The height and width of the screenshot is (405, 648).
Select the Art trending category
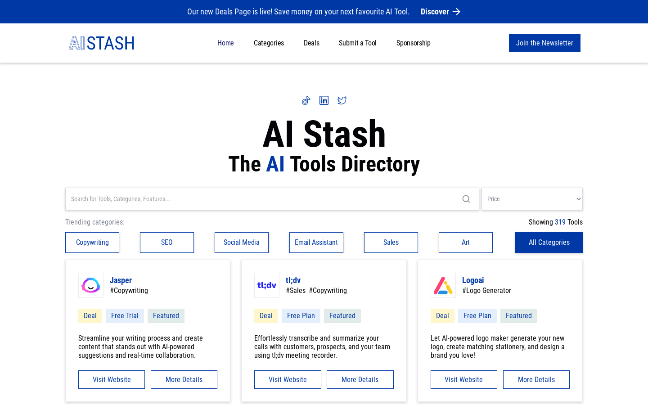pos(466,243)
